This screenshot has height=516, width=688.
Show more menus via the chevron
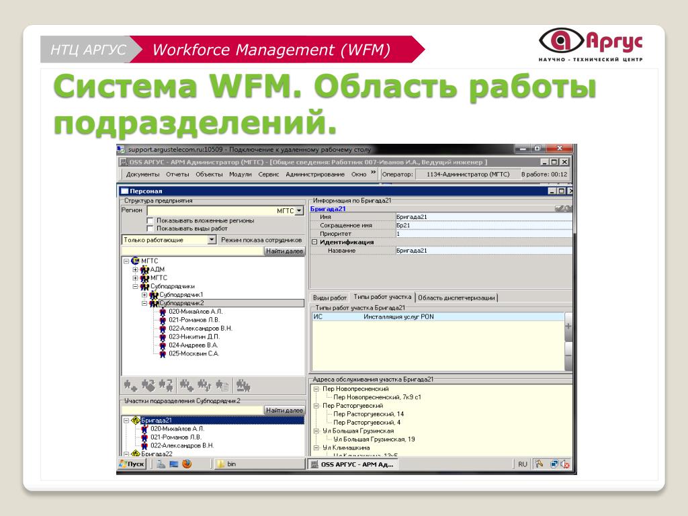coord(374,173)
